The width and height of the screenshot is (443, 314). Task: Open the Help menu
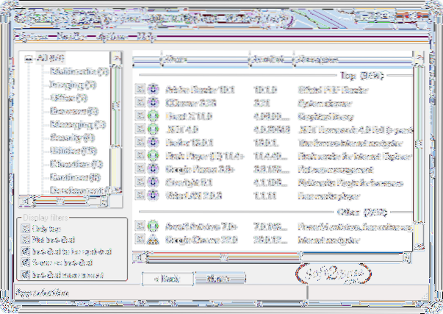click(x=145, y=35)
